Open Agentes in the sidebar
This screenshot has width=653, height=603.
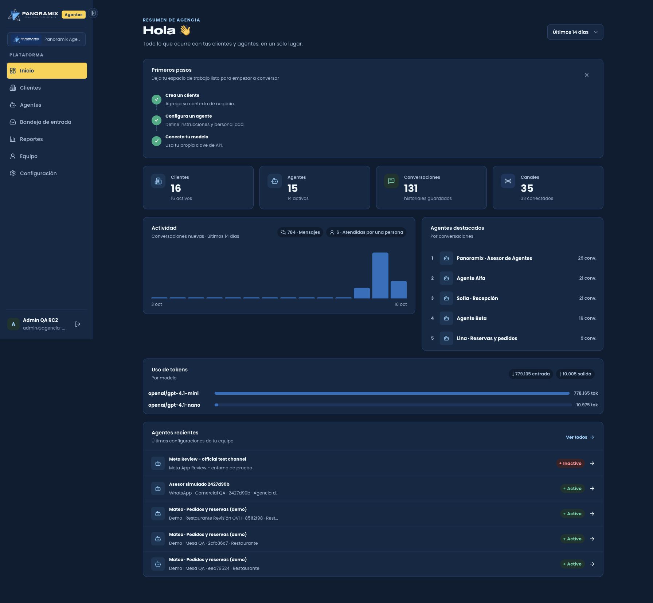(47, 105)
